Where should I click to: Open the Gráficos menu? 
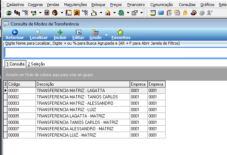tap(207, 5)
